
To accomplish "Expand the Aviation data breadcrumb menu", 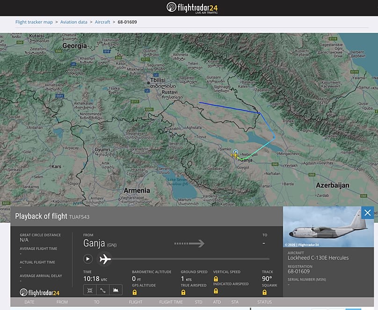I will coord(74,22).
